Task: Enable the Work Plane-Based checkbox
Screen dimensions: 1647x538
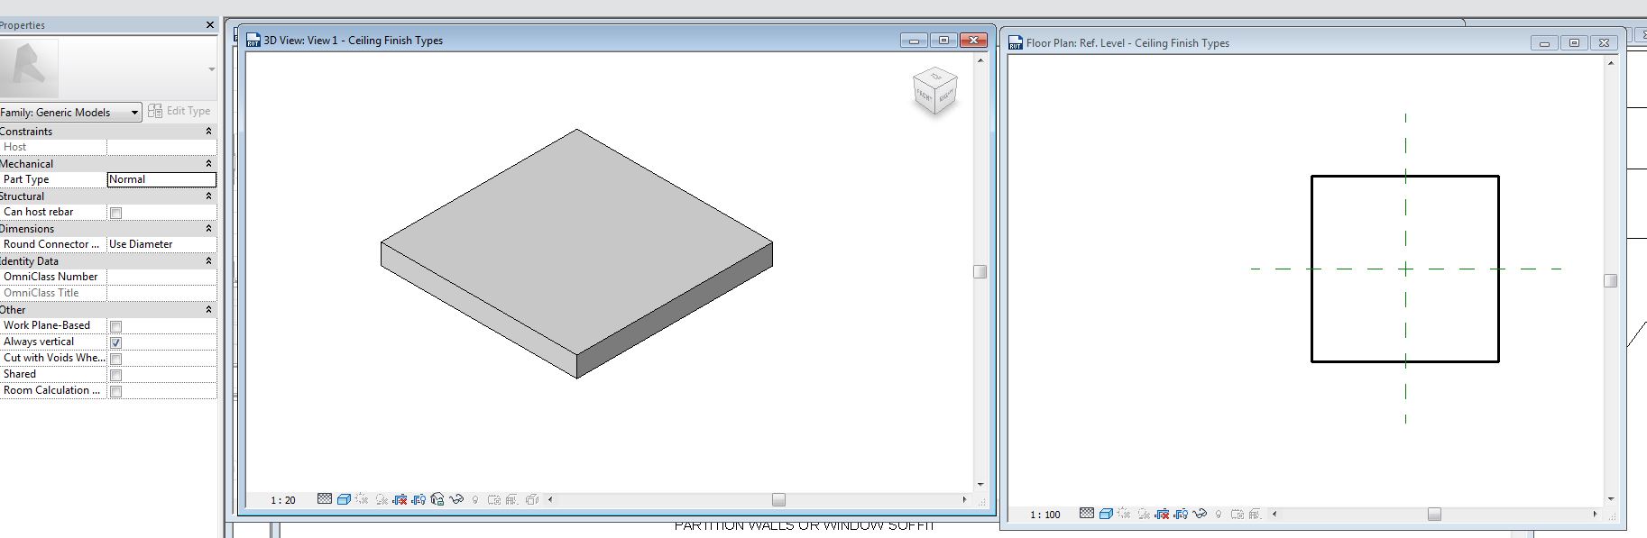Action: coord(115,326)
